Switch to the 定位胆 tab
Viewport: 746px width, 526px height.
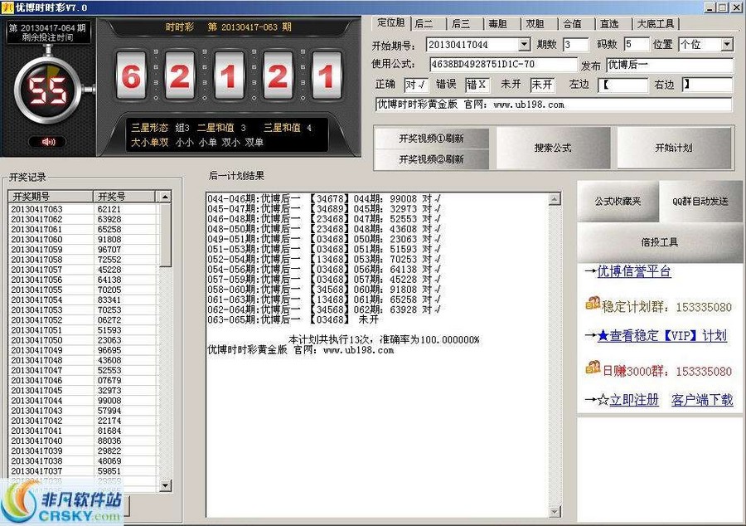pos(391,22)
